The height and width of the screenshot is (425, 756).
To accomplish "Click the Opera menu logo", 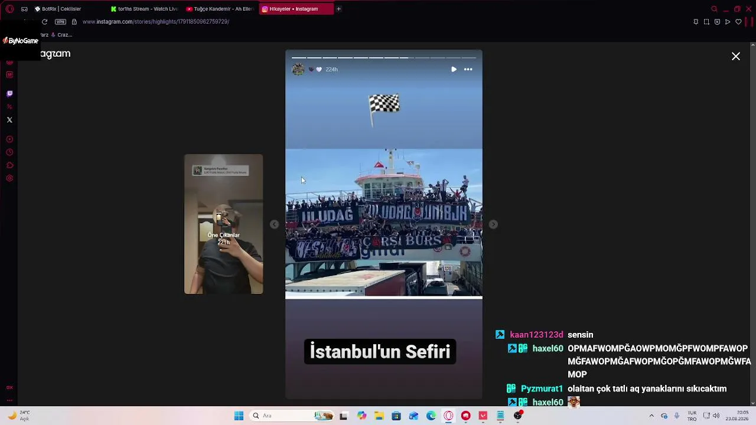I will 9,9.
